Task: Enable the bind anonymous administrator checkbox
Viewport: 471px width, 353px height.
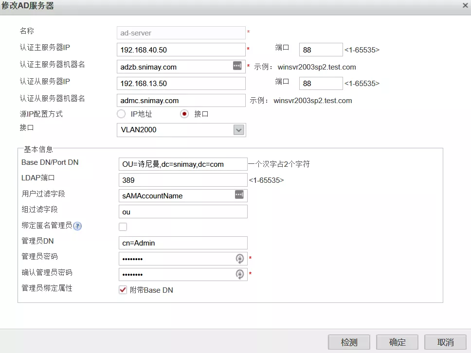Action: (x=123, y=227)
